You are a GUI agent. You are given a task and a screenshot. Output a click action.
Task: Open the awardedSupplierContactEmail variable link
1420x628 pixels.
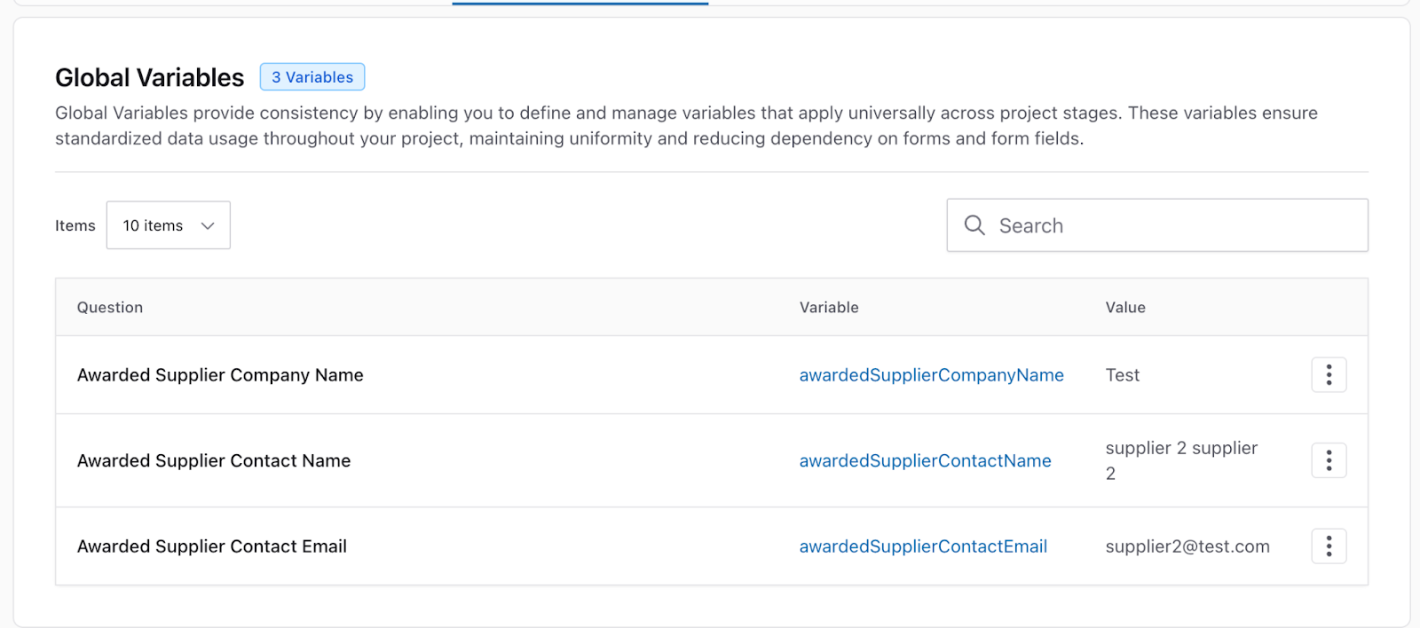point(923,546)
